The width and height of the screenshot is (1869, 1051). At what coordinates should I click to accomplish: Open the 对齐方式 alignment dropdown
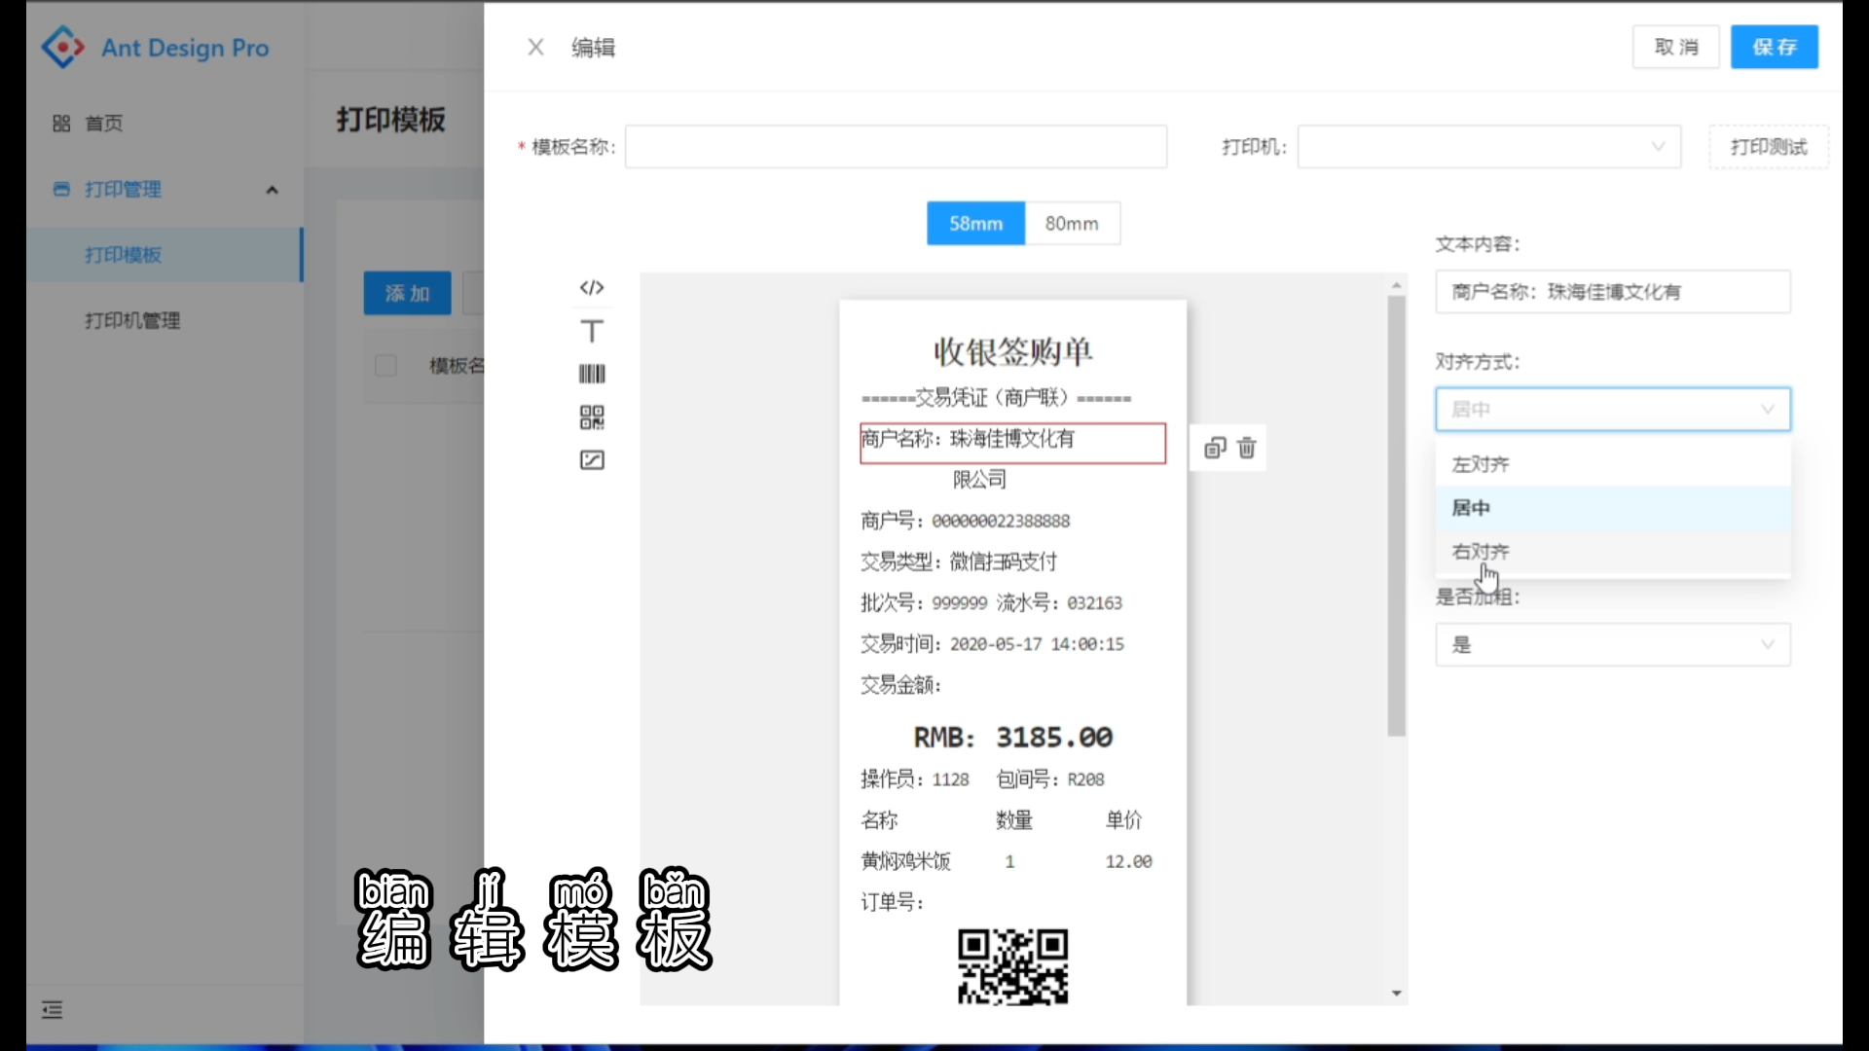pos(1613,410)
